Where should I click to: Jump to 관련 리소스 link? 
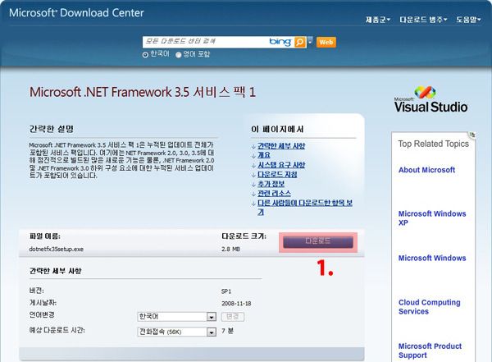(x=274, y=193)
